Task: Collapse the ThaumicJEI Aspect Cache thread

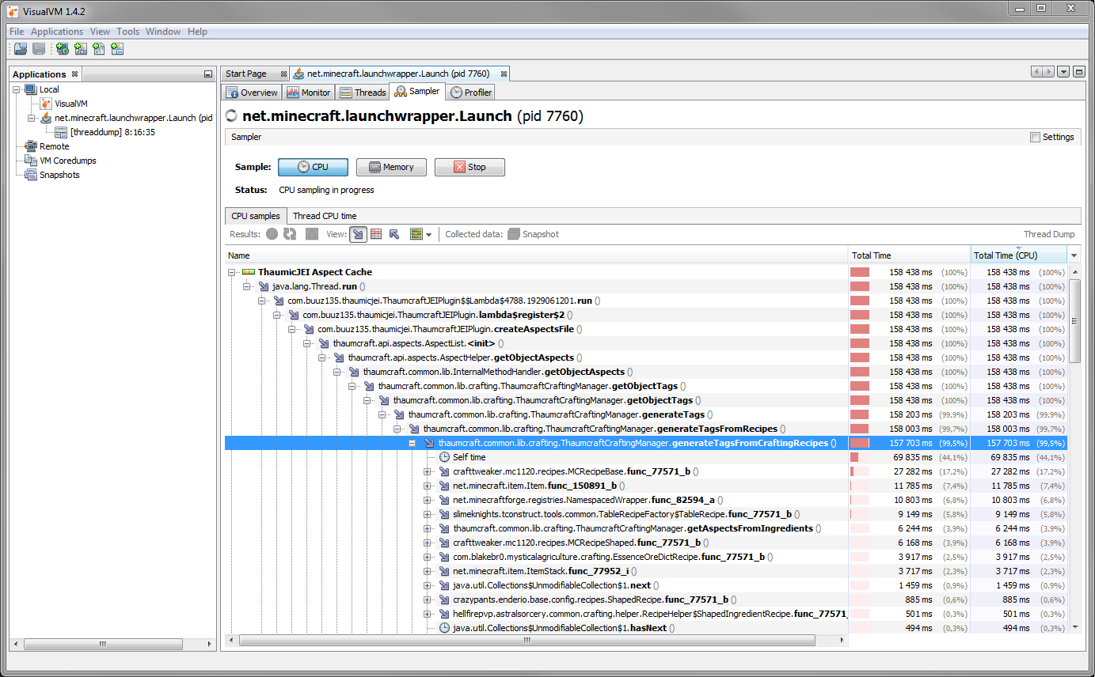Action: [x=233, y=272]
